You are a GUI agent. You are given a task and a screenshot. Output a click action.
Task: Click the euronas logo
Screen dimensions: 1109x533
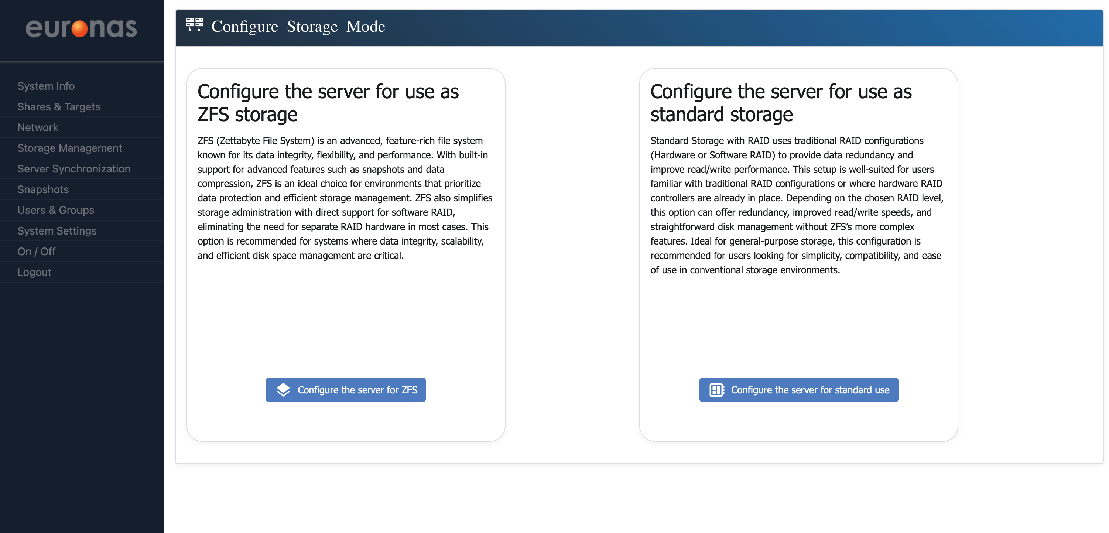(x=81, y=28)
